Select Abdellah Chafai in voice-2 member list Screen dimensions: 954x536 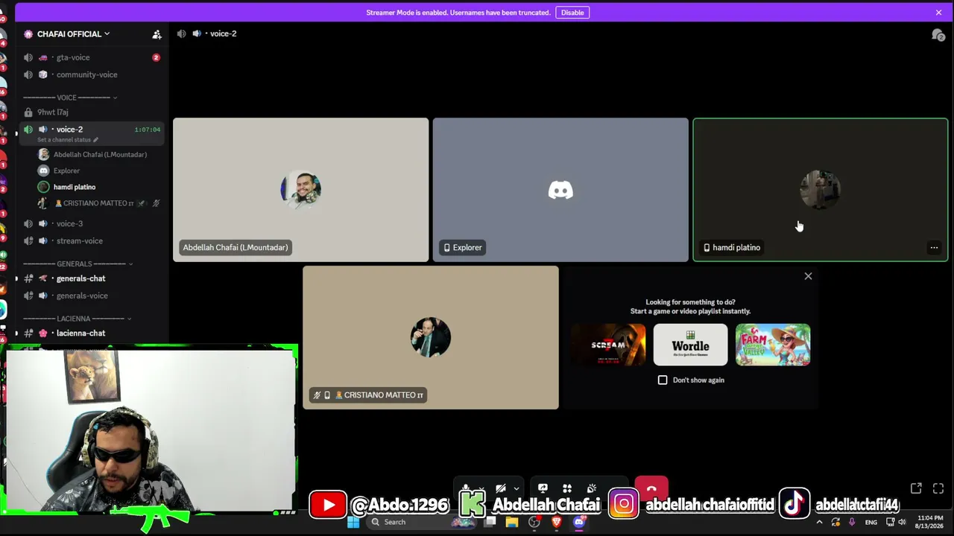click(x=98, y=155)
